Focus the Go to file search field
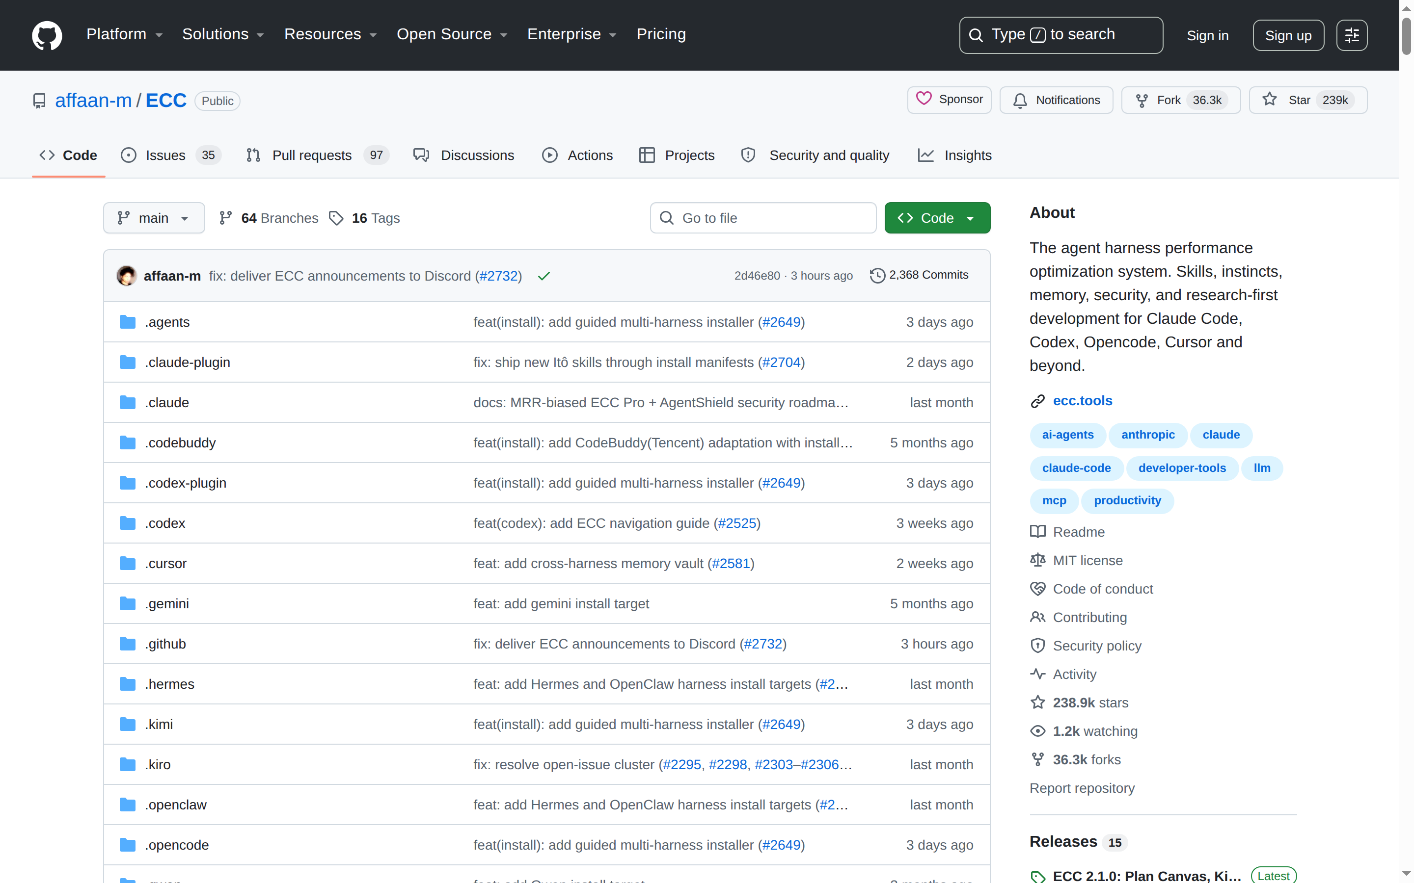1414x883 pixels. [763, 218]
